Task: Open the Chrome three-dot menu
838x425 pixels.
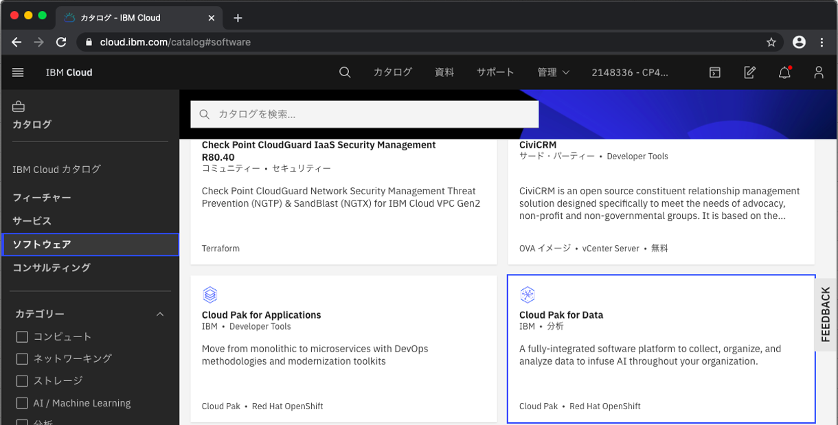Action: 822,42
